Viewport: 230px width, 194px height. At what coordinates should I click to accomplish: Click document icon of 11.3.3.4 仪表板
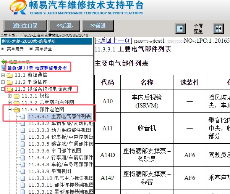tap(23, 137)
